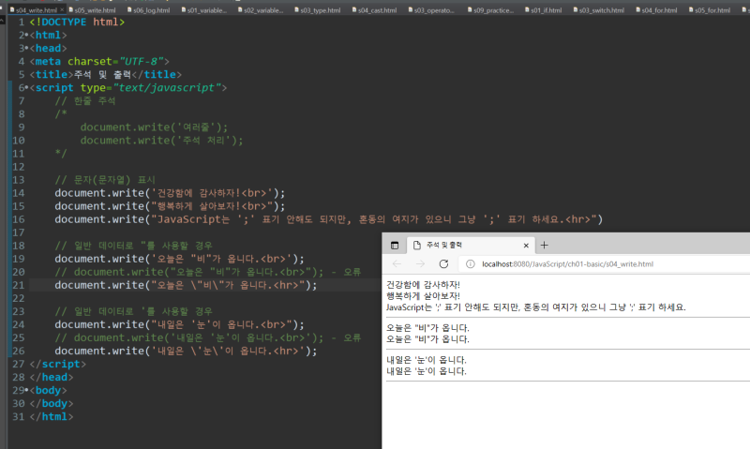Select the s02_variable editor tab

coord(262,10)
